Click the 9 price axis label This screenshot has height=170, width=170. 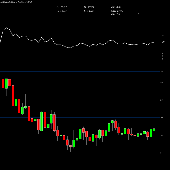point(161,153)
